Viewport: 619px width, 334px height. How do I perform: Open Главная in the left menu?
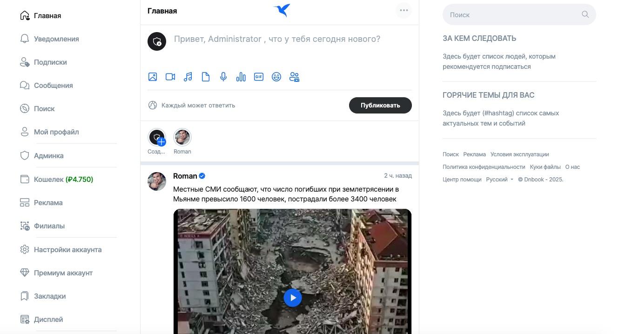click(47, 15)
